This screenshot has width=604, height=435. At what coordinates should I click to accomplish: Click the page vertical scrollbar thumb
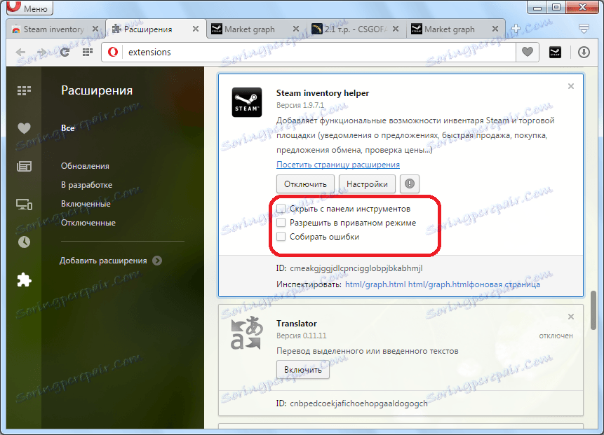point(593,310)
